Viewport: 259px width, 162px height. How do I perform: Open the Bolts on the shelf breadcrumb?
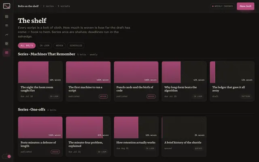coord(28,6)
